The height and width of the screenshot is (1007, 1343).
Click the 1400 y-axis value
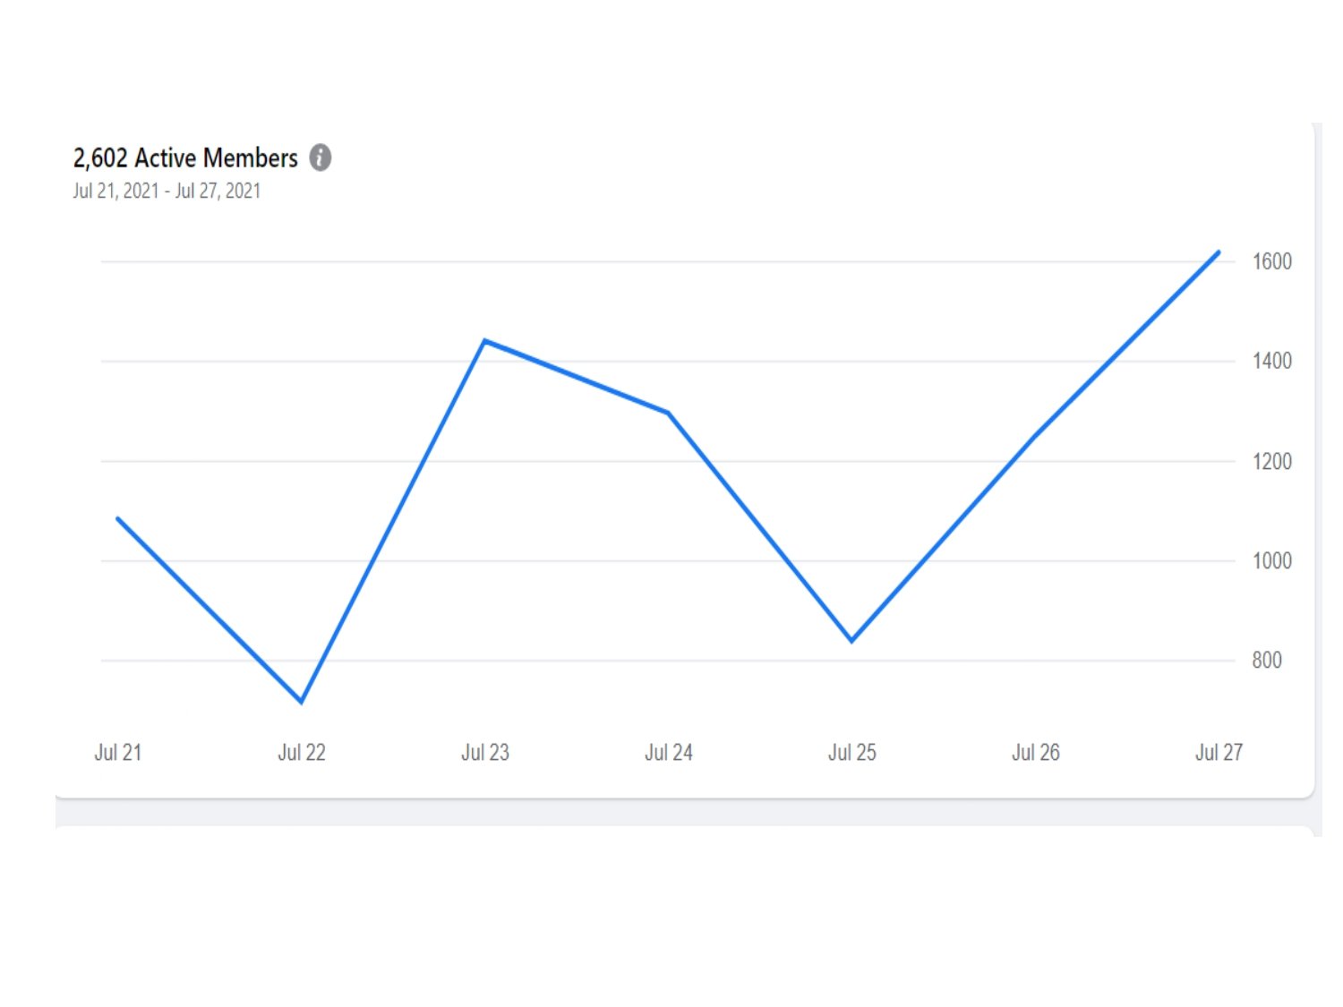pyautogui.click(x=1271, y=361)
